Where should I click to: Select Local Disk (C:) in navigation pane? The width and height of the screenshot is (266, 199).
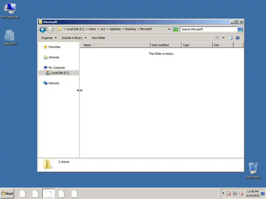60,73
